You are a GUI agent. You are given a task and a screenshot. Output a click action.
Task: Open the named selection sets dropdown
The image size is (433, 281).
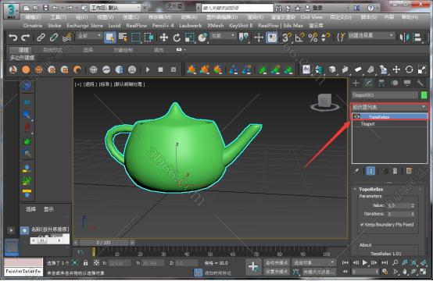point(371,36)
